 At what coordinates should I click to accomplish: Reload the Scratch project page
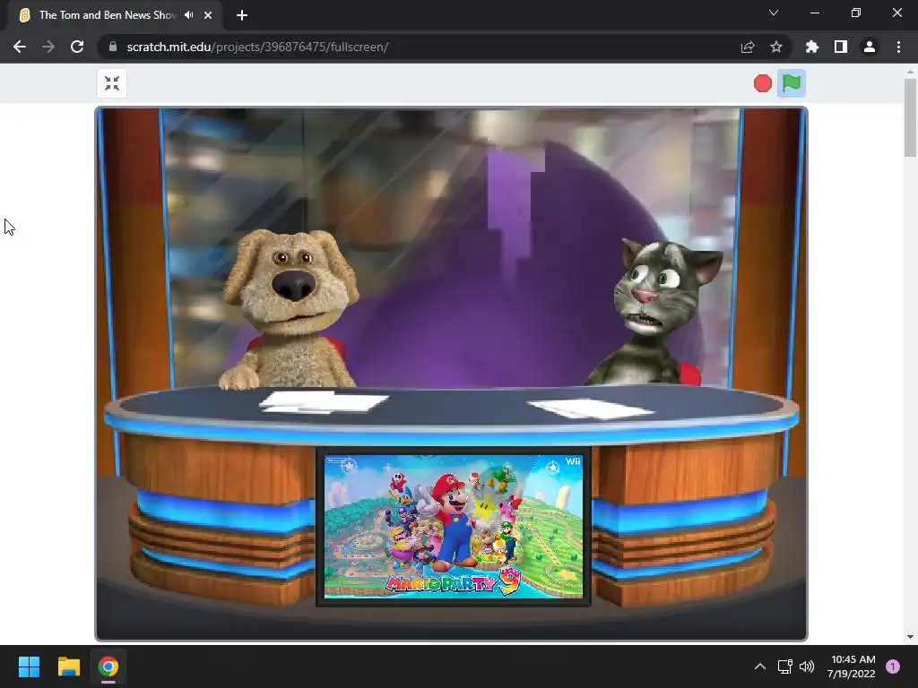[77, 47]
